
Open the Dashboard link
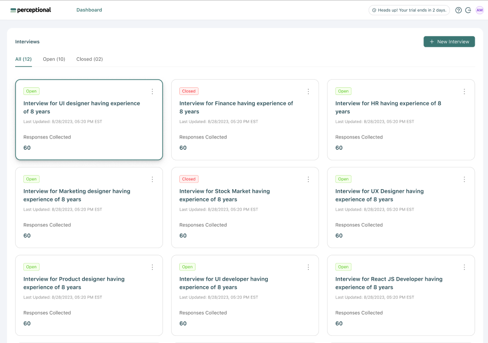(x=89, y=10)
